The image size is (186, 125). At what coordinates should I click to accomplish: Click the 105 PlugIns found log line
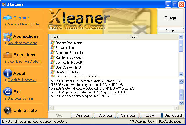point(88,92)
